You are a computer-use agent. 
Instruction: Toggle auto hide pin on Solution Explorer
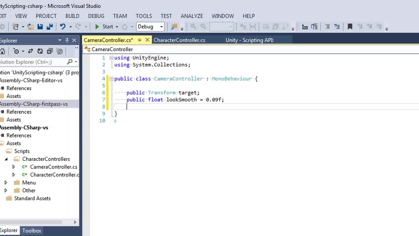[67, 40]
